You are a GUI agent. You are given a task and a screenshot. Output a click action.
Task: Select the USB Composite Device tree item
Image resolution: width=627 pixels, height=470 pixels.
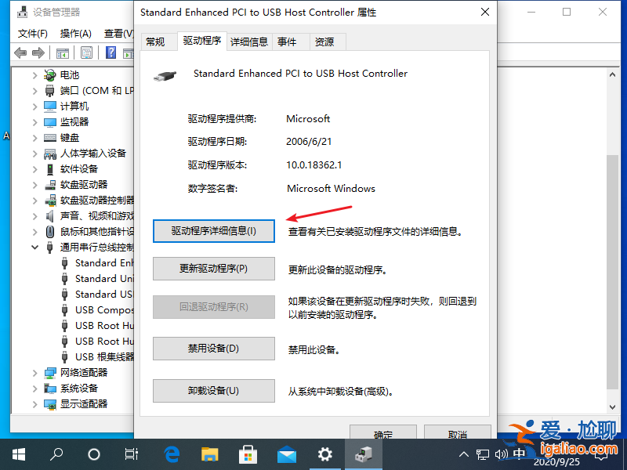click(x=104, y=309)
